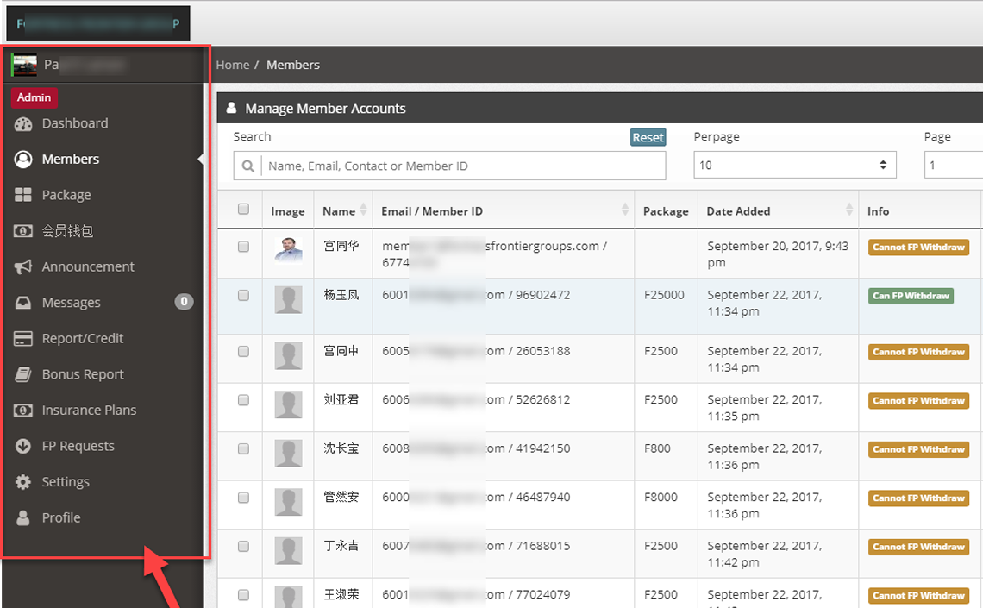Click the Dashboard gauge icon in sidebar
The width and height of the screenshot is (983, 608).
[x=23, y=124]
